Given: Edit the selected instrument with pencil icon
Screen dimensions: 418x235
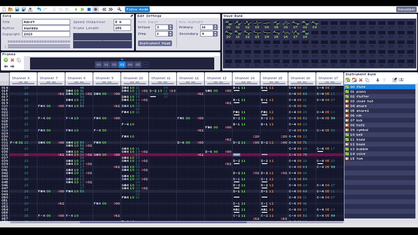Looking at the screenshot, I should pyautogui.click(x=395, y=80).
